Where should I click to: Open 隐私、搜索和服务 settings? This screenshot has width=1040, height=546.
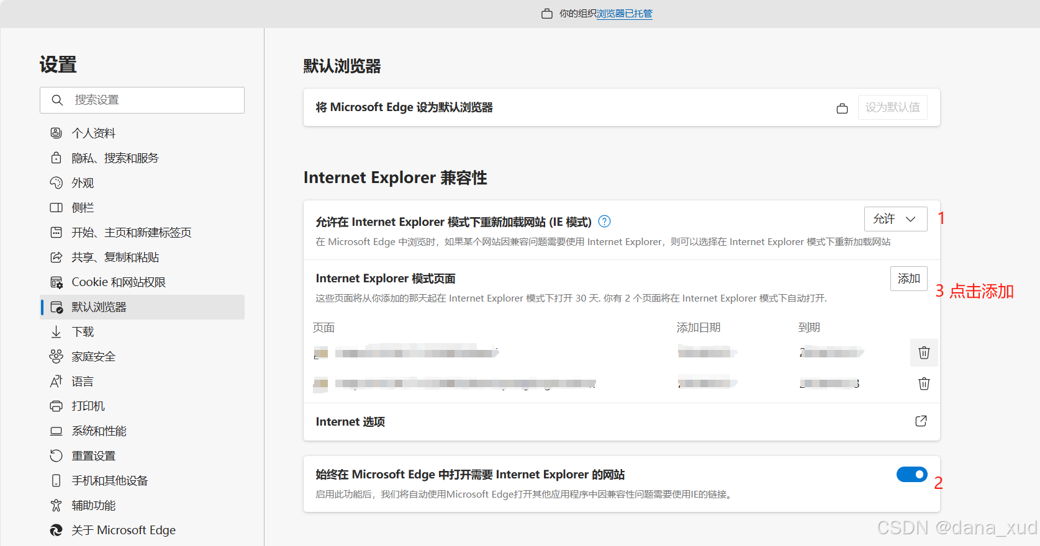142,158
